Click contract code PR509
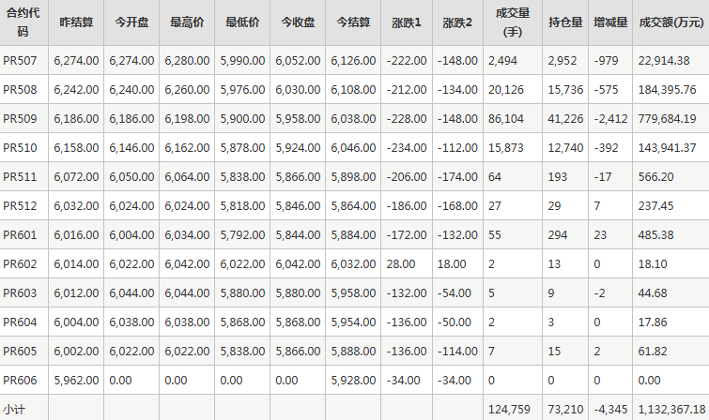 tap(20, 119)
